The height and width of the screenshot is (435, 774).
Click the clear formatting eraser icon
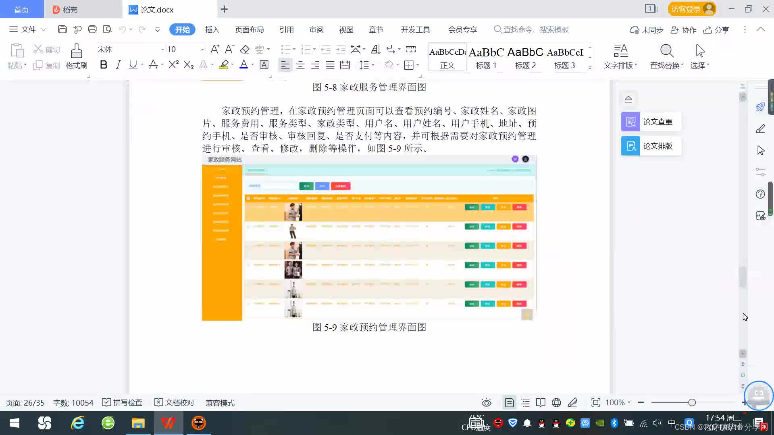click(245, 49)
